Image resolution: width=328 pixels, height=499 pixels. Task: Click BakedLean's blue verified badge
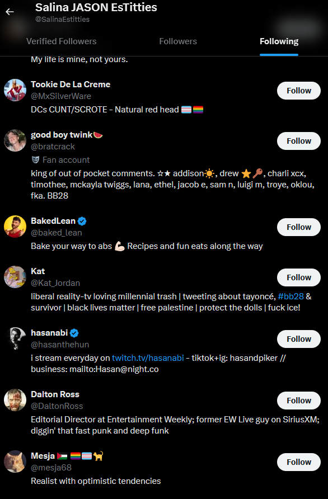(82, 221)
